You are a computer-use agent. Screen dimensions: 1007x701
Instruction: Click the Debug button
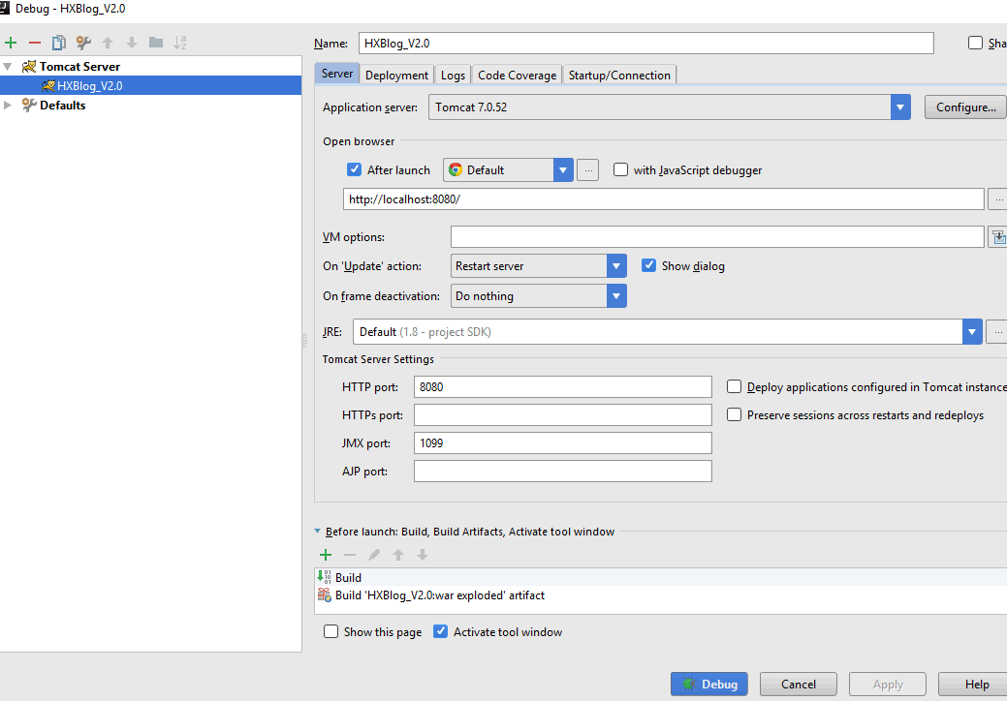(x=709, y=685)
